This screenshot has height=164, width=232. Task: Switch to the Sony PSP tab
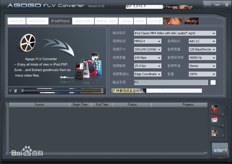83,21
